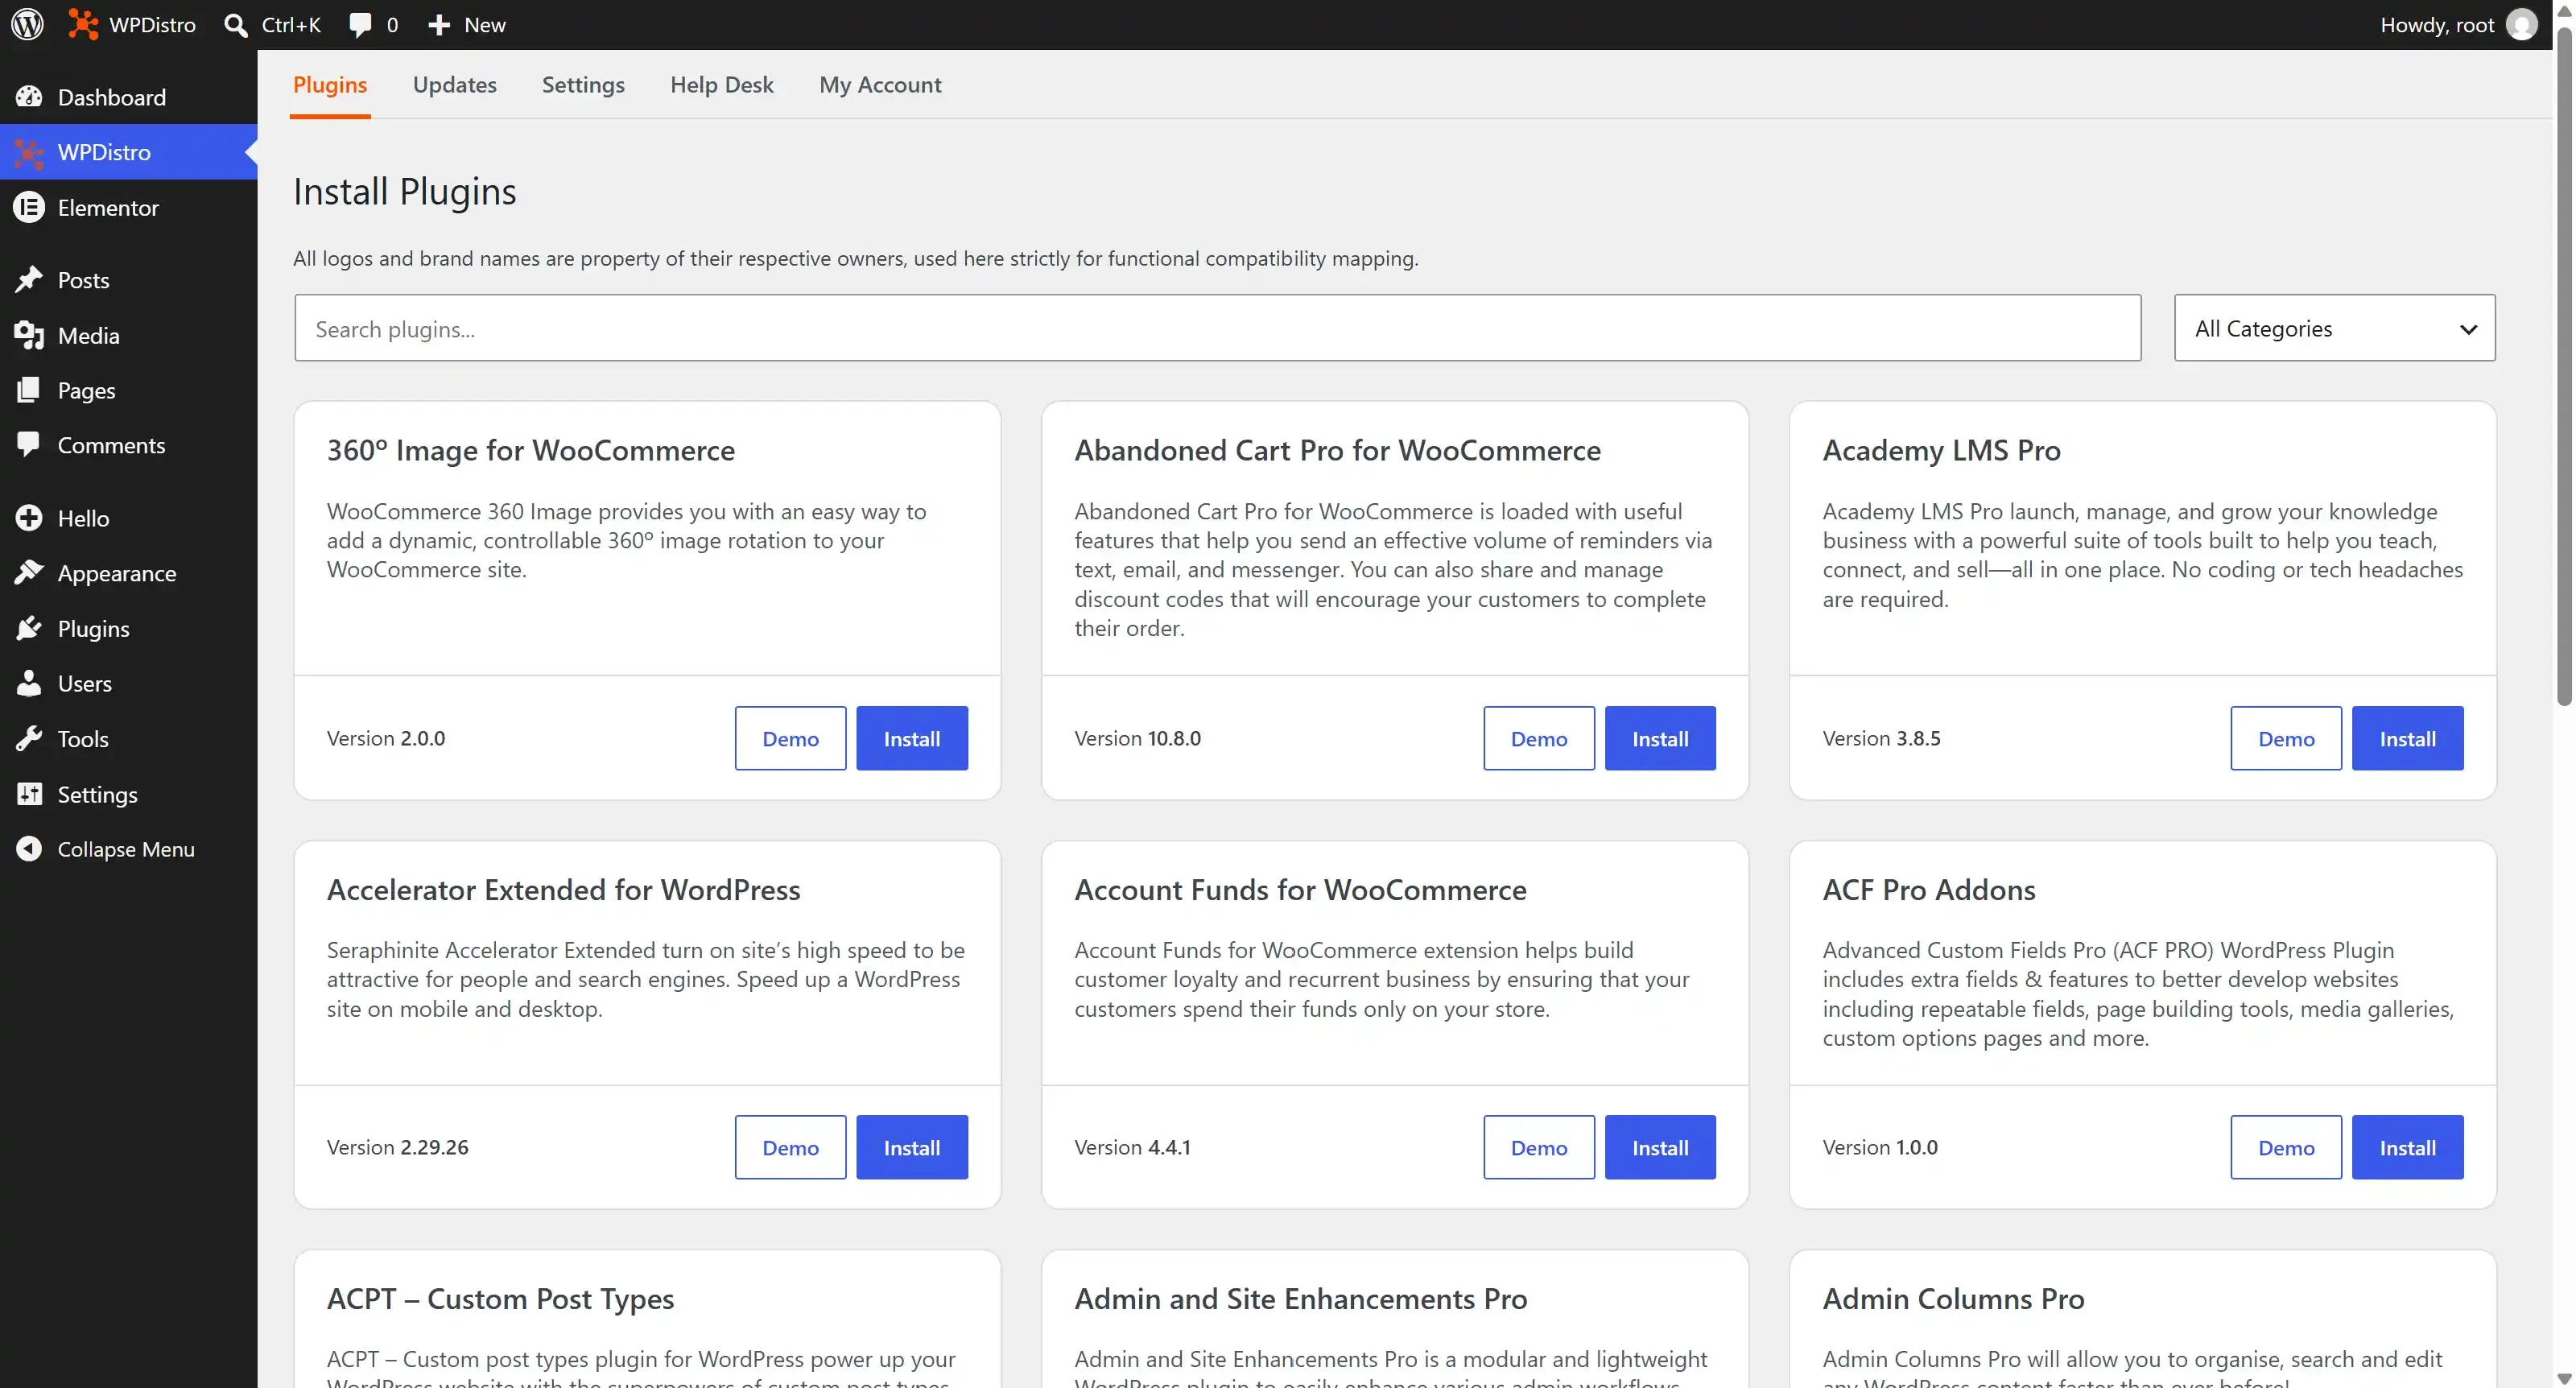Click the Settings sliders icon in sidebar
2576x1388 pixels.
click(x=29, y=794)
